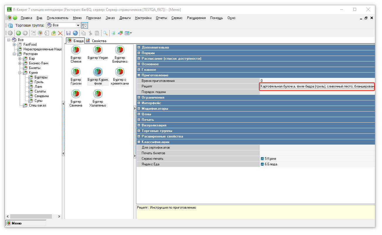Expand the Модификаторы property section

pos(139,109)
